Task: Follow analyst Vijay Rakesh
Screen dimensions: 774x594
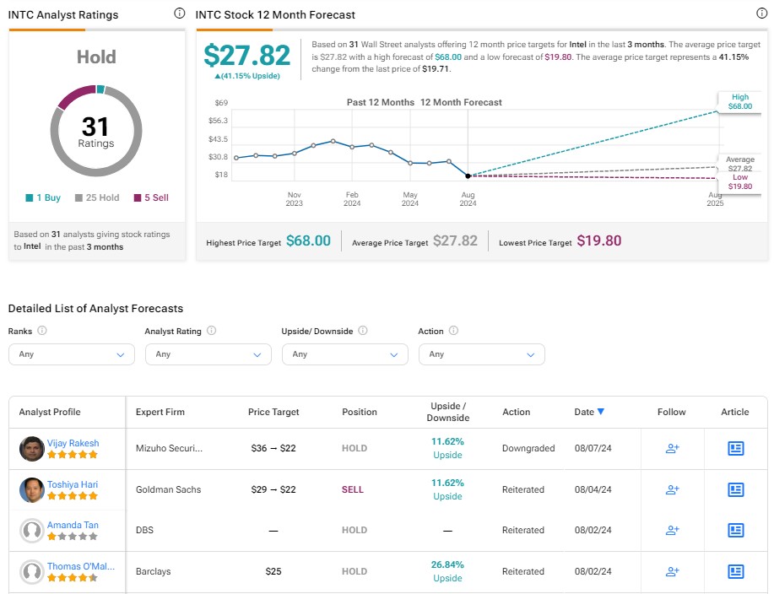Action: click(673, 449)
